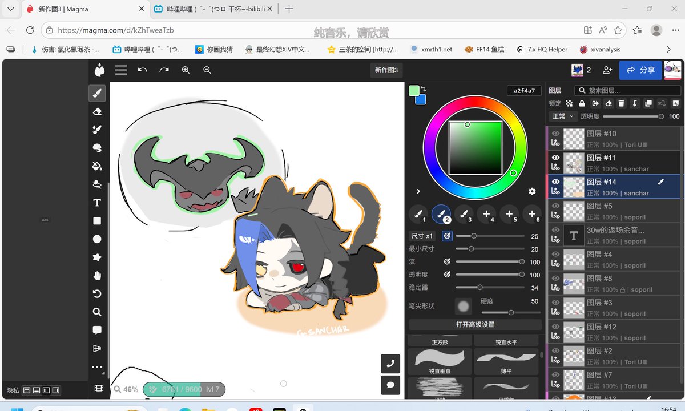Expand the color panel chevron arrow
The image size is (685, 411).
click(418, 191)
